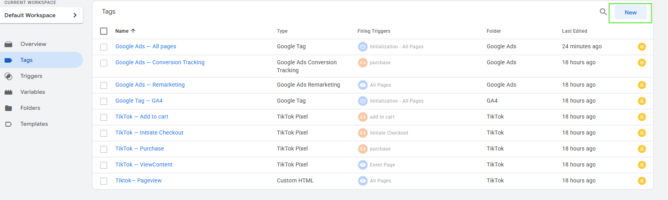Click the Firing Triggers column header
The image size is (668, 200).
coord(374,31)
